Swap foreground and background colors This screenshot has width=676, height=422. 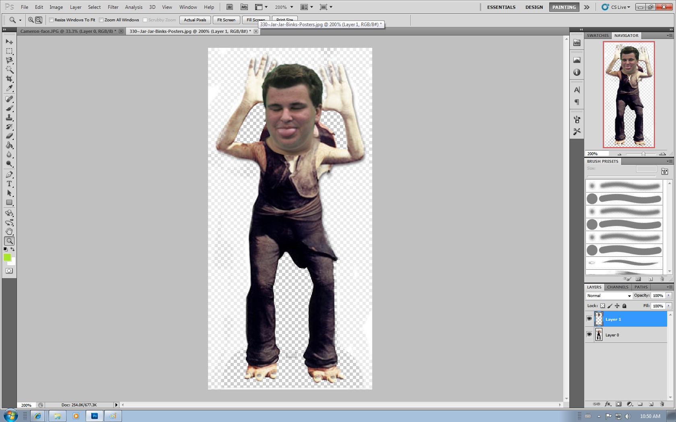(x=12, y=249)
